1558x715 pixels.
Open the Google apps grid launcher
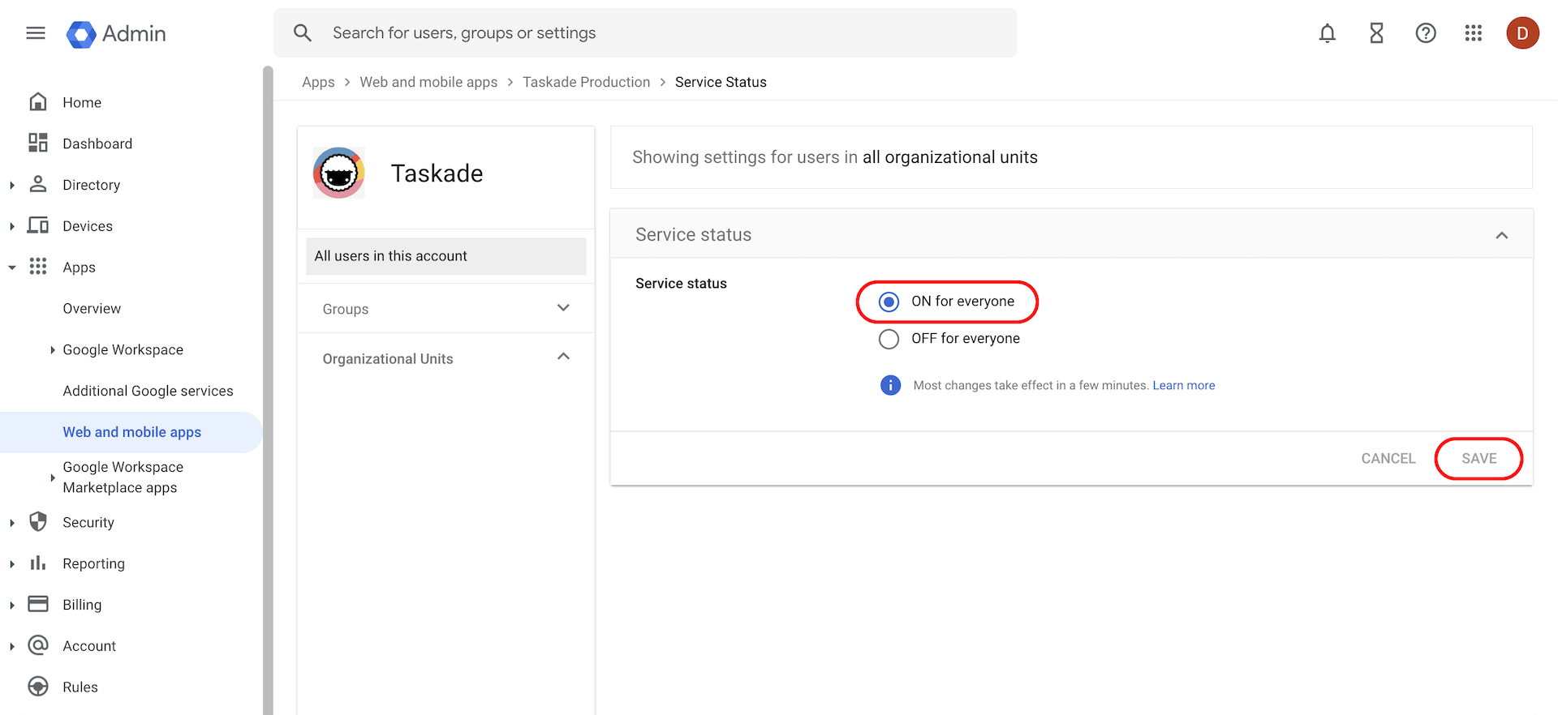point(1474,33)
